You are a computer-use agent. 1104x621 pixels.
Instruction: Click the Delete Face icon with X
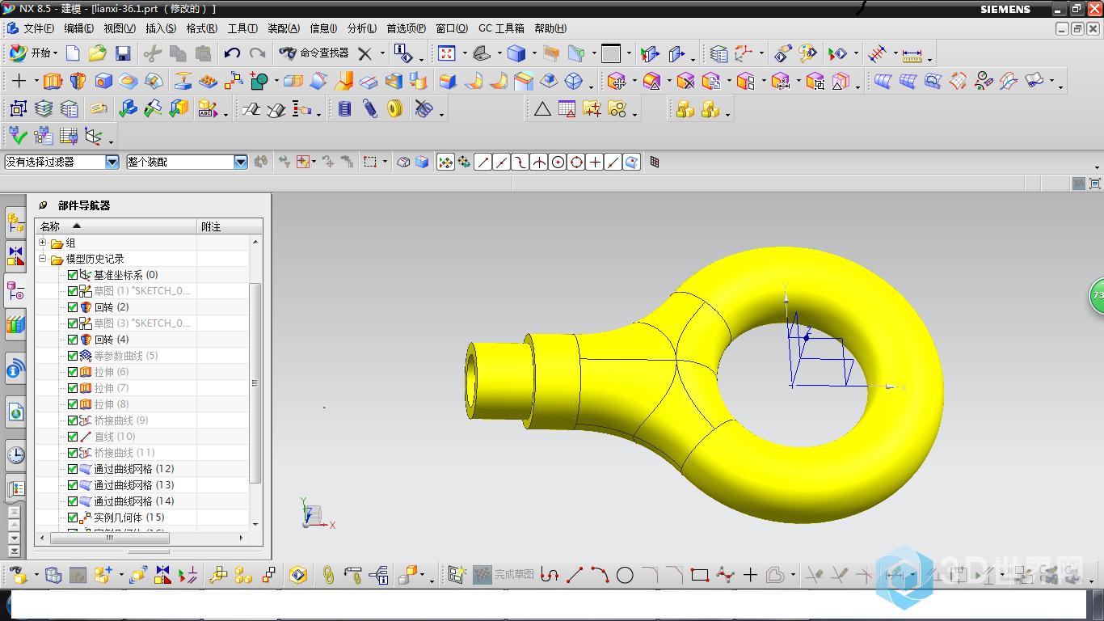pyautogui.click(x=686, y=81)
